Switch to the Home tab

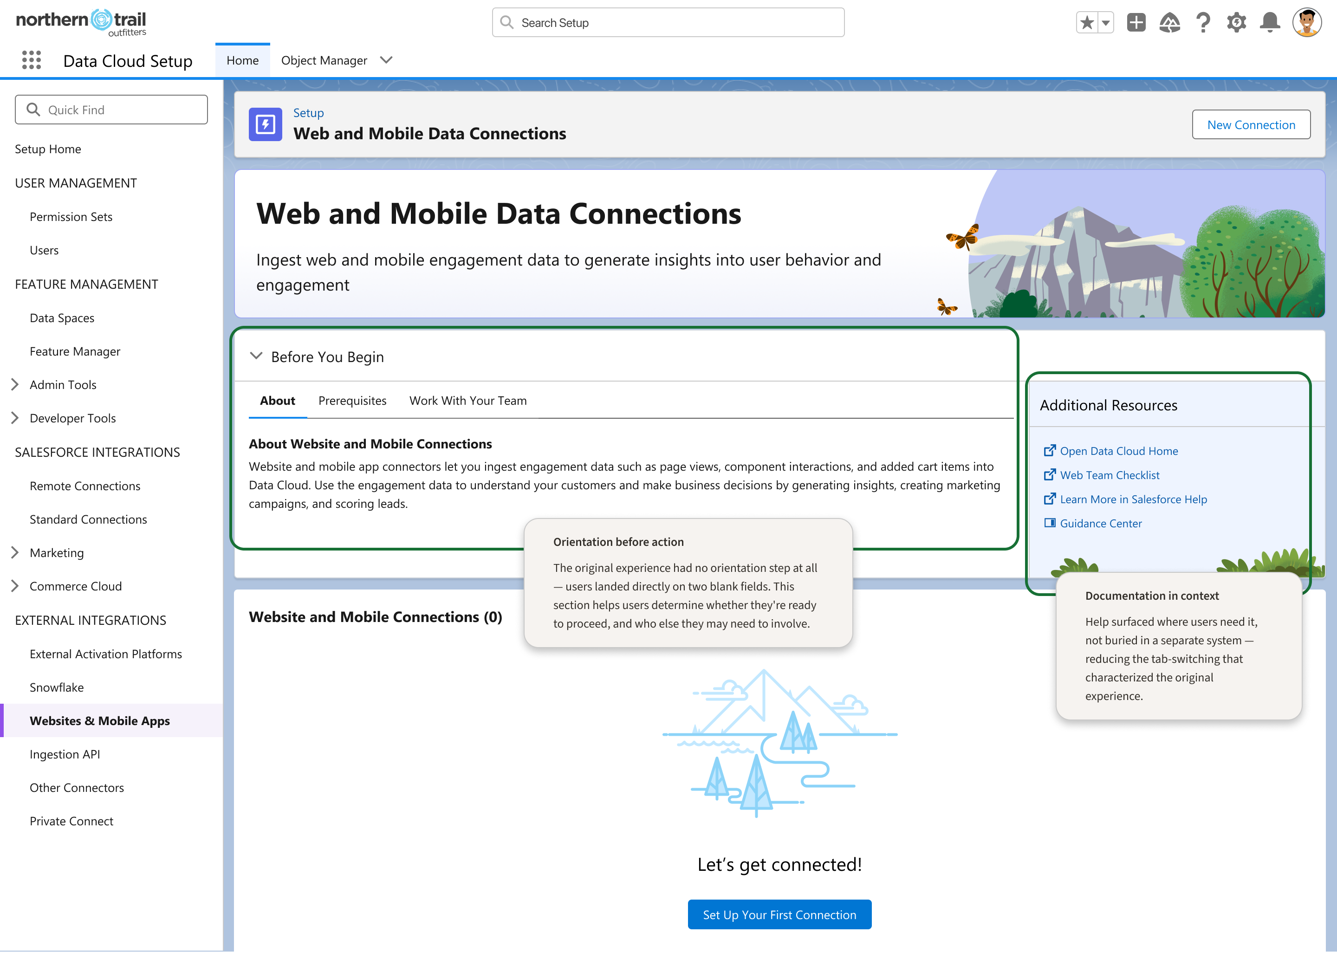point(242,60)
